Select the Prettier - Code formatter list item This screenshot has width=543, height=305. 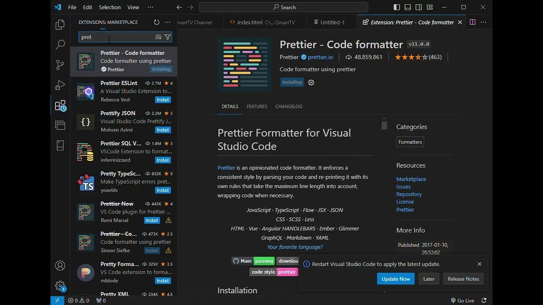(x=124, y=61)
